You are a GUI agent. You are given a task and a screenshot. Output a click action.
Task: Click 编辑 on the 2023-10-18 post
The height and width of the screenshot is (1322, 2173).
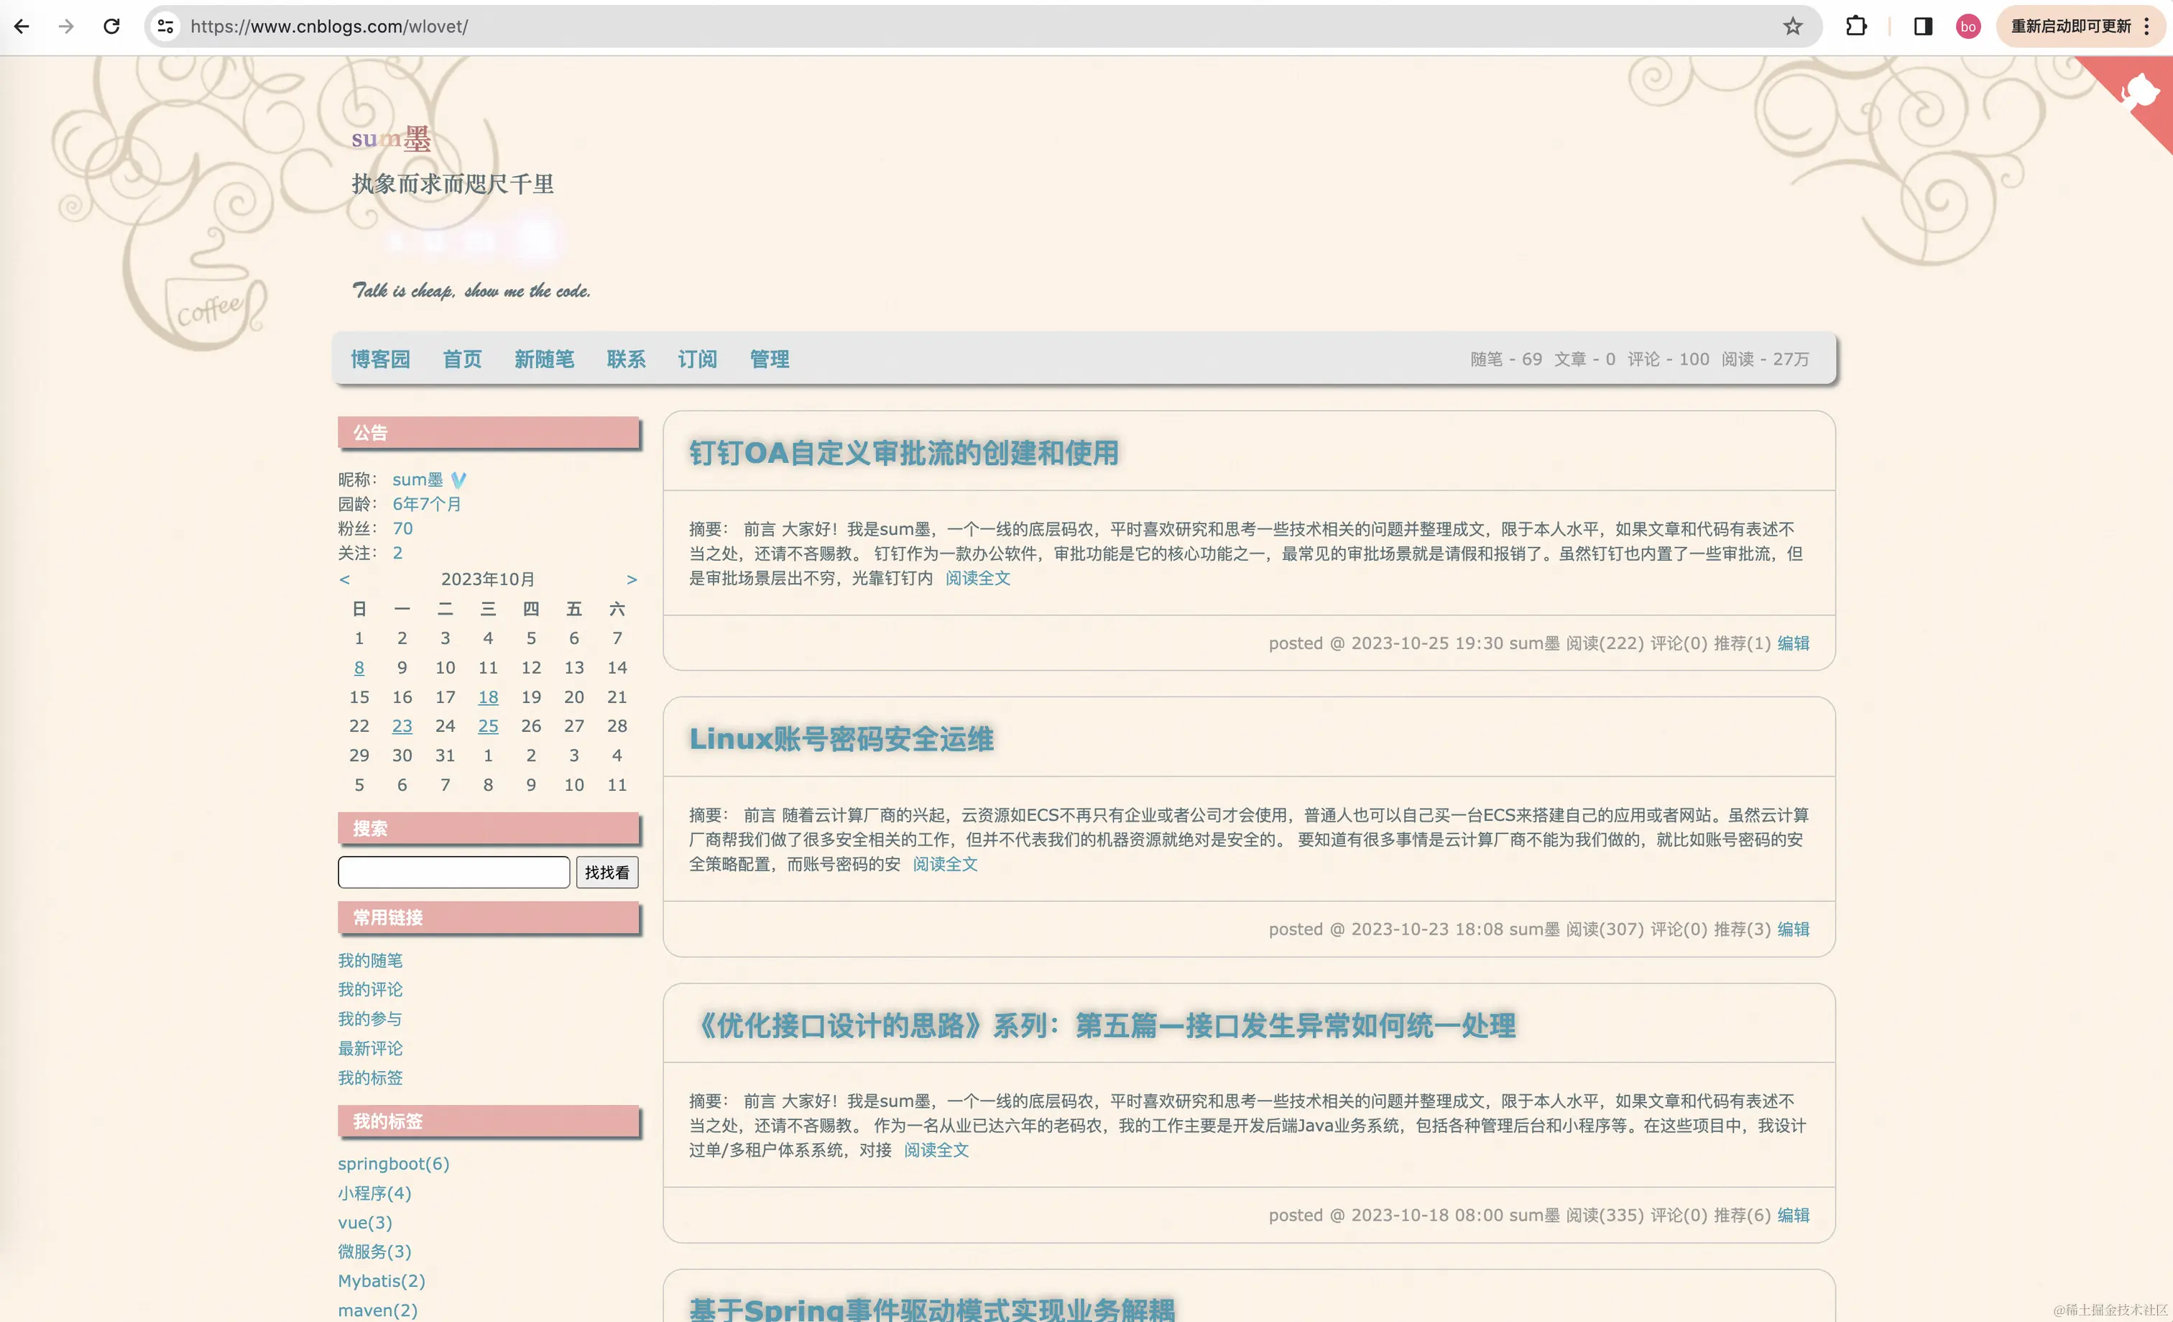pyautogui.click(x=1793, y=1215)
